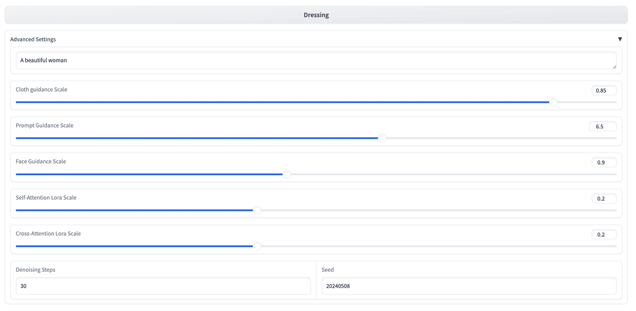This screenshot has width=636, height=311.
Task: Click the Face Guidance Scale value box
Action: (604, 163)
